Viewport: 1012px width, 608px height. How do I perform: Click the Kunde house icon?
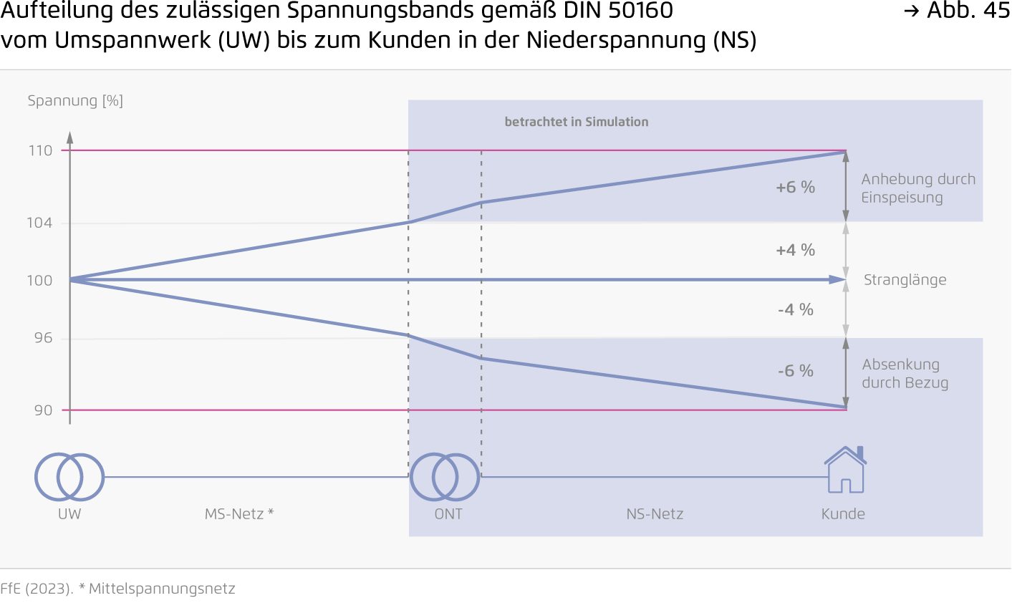846,469
